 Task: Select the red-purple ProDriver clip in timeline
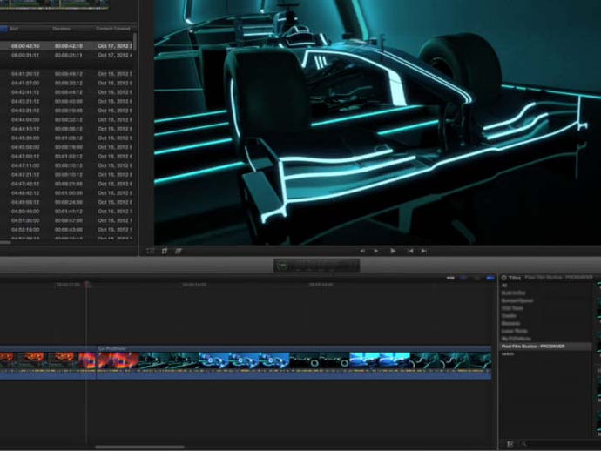tap(118, 361)
